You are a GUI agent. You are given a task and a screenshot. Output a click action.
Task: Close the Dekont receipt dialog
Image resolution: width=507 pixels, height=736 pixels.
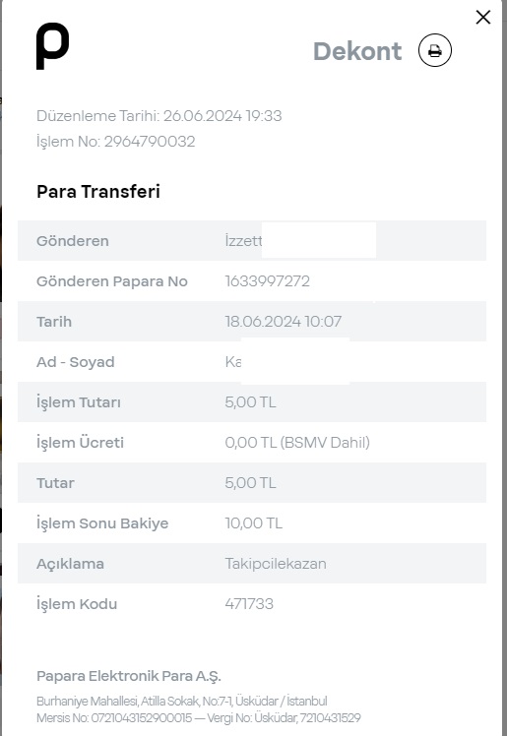pos(483,18)
